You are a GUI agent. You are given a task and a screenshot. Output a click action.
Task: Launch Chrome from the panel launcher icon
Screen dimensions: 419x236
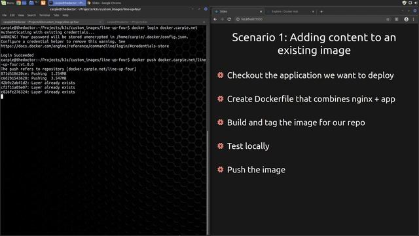18,3
